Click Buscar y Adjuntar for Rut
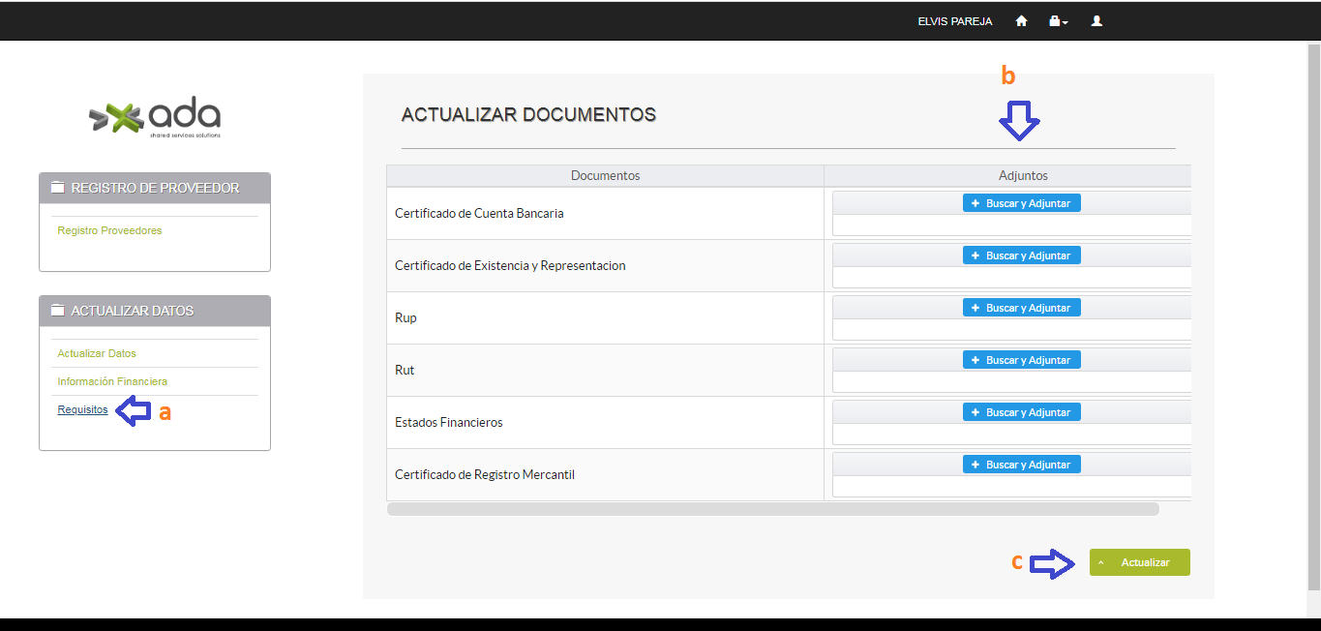The image size is (1321, 631). 1021,360
